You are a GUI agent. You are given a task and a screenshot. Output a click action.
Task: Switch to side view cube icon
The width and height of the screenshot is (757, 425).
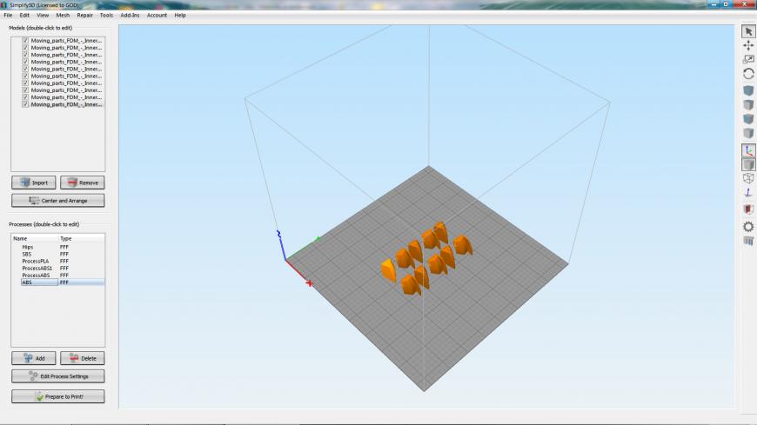pos(748,133)
